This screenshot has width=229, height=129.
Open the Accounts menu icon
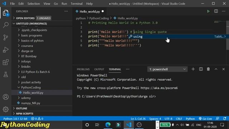click(6, 97)
